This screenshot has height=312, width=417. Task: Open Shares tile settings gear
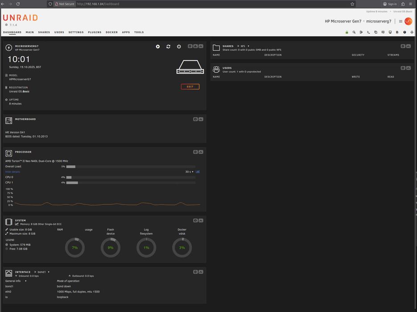point(403,46)
